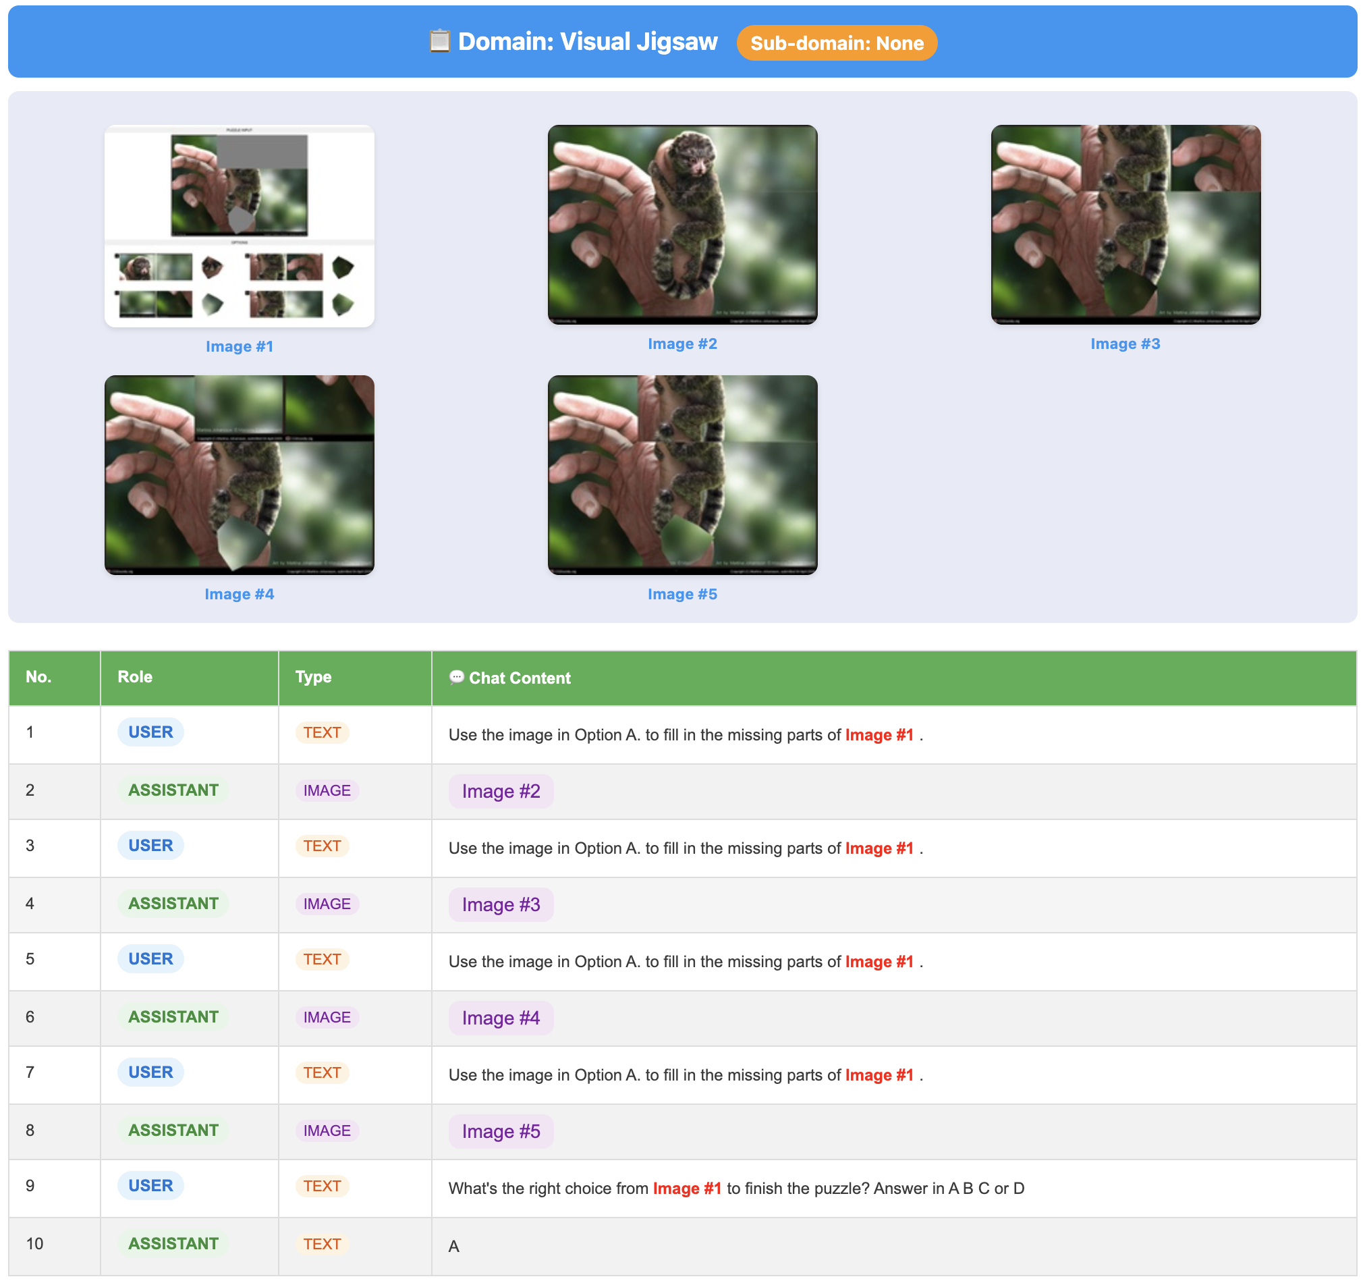Click the Sub-domain: None badge
Viewport: 1363px width, 1281px height.
(837, 43)
